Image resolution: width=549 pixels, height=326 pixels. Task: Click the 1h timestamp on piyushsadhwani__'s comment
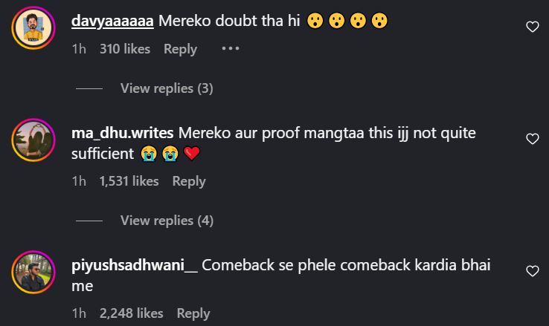click(x=79, y=313)
